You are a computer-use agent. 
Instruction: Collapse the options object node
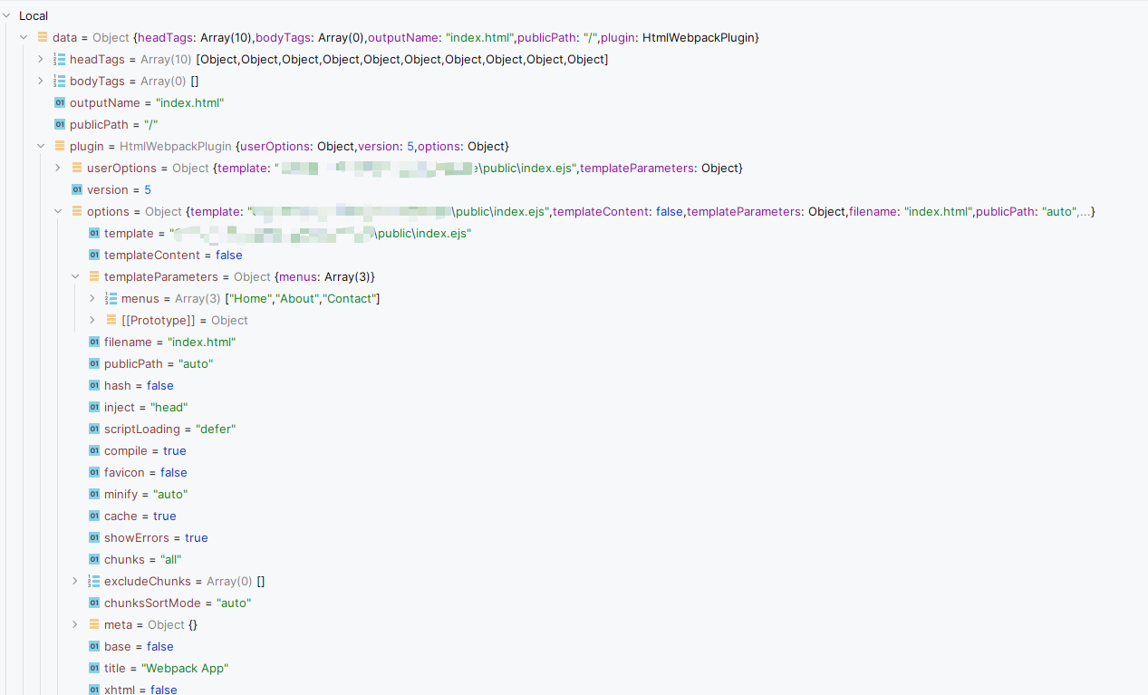(x=57, y=210)
